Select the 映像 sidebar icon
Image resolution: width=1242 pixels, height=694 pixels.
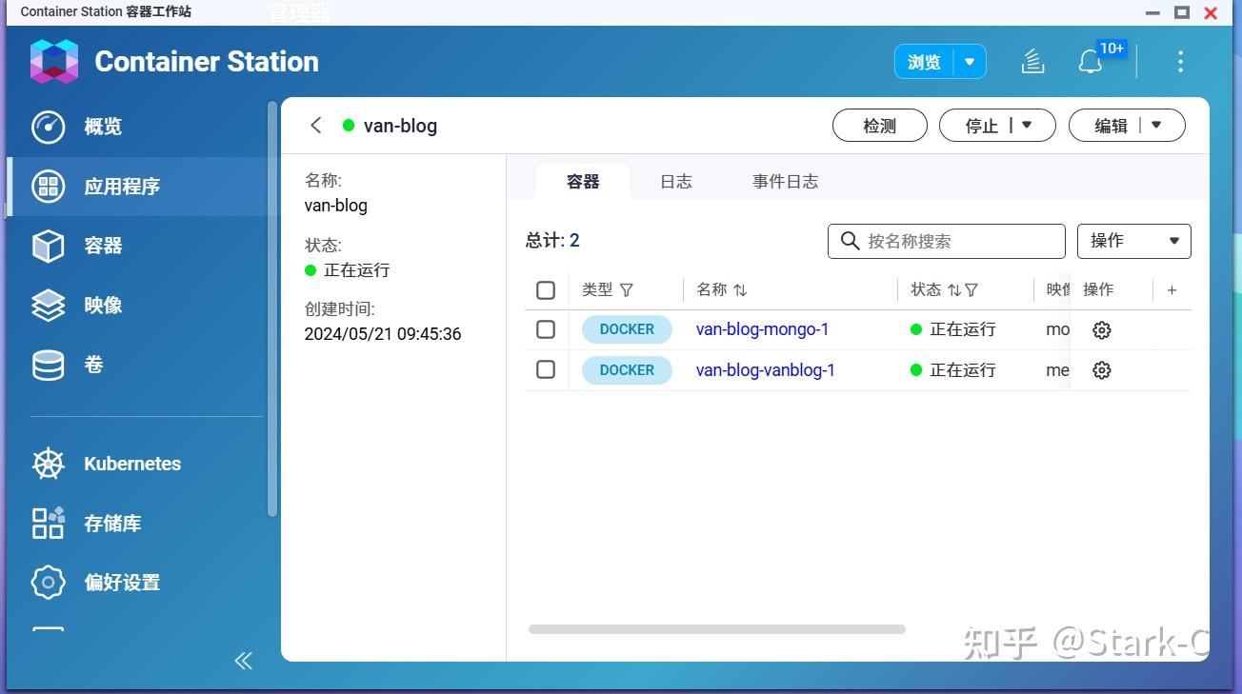point(48,305)
